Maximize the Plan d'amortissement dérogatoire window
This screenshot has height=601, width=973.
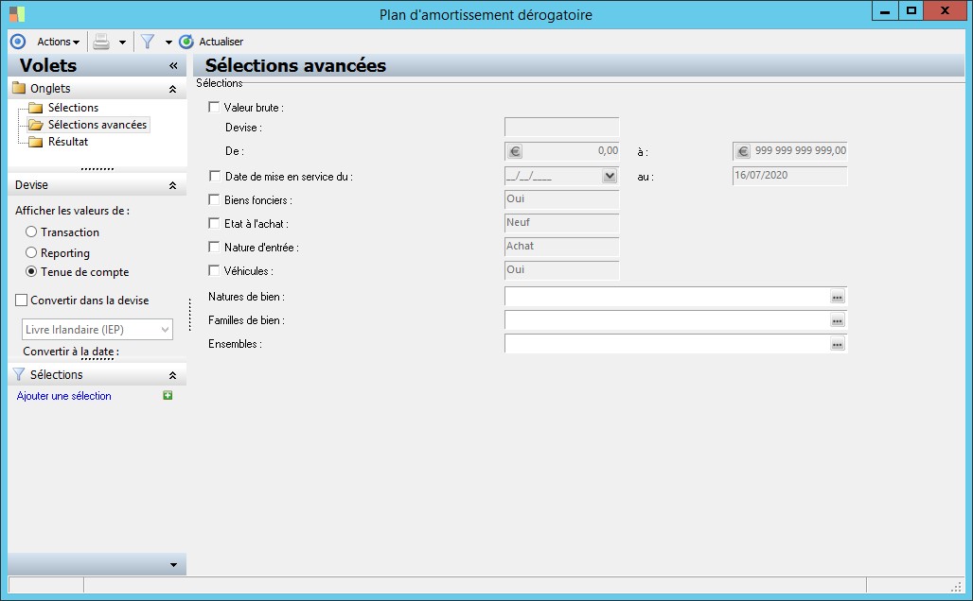(911, 10)
